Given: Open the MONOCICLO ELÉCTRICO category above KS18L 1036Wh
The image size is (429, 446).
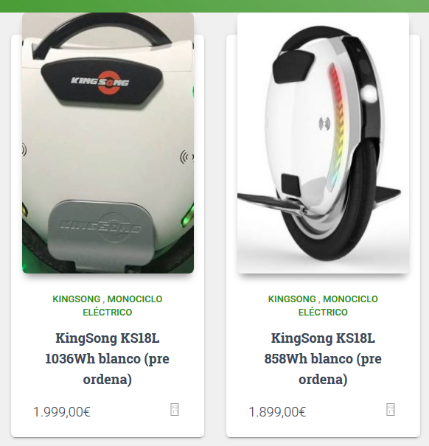Looking at the screenshot, I should tap(122, 305).
